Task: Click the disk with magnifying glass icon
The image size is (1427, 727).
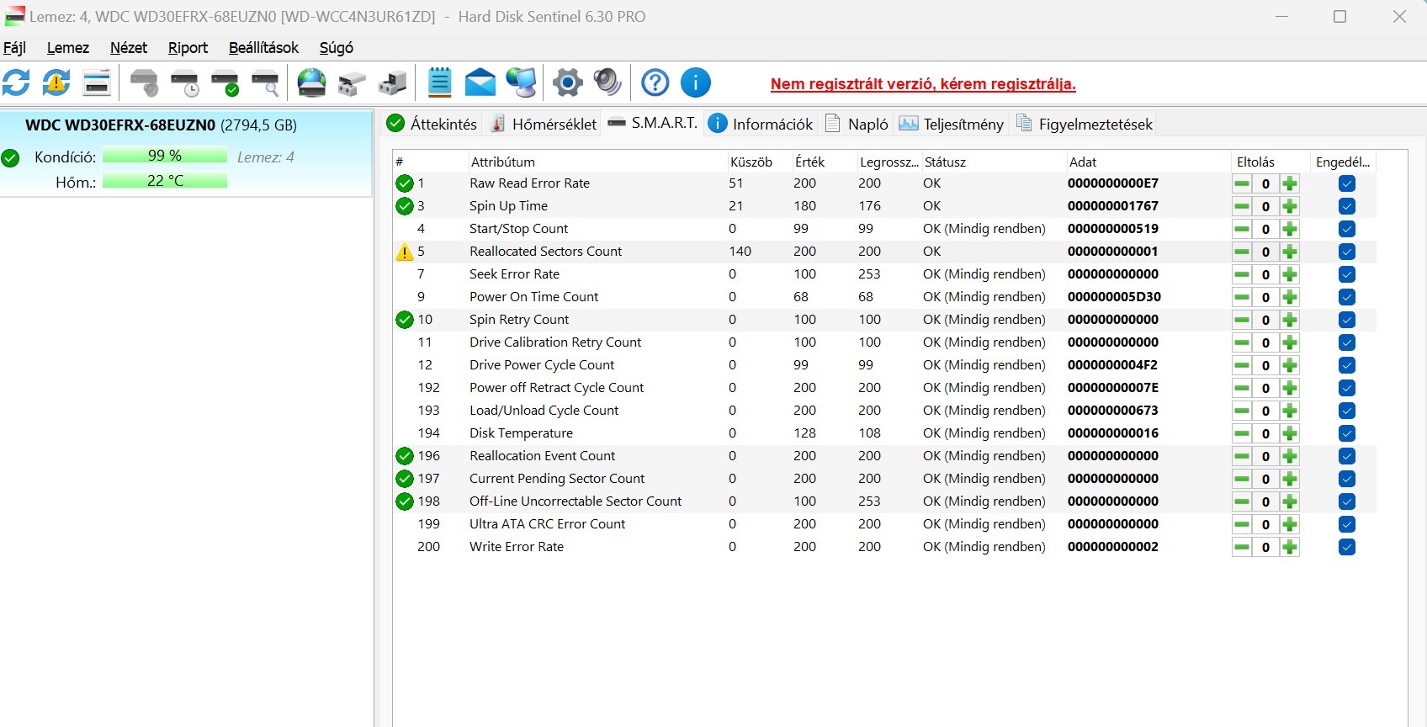Action: (265, 82)
